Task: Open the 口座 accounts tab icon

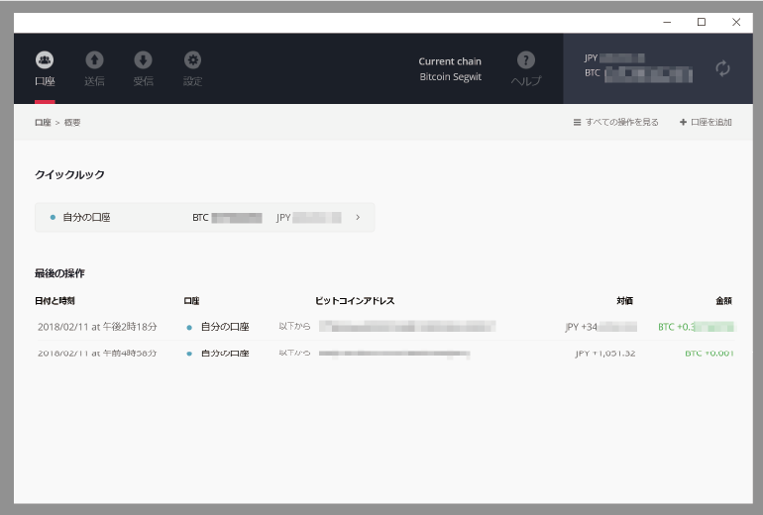Action: (x=45, y=59)
